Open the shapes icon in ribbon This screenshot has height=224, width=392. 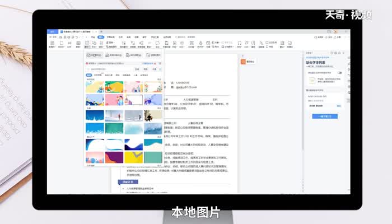pos(94,44)
